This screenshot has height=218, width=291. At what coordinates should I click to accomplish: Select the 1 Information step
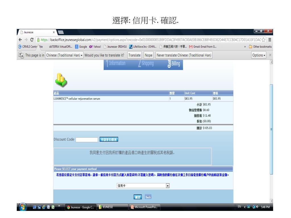(116, 63)
